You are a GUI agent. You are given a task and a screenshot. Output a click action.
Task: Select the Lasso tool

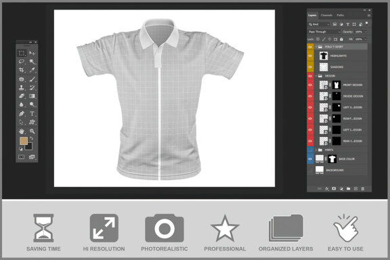(22, 62)
